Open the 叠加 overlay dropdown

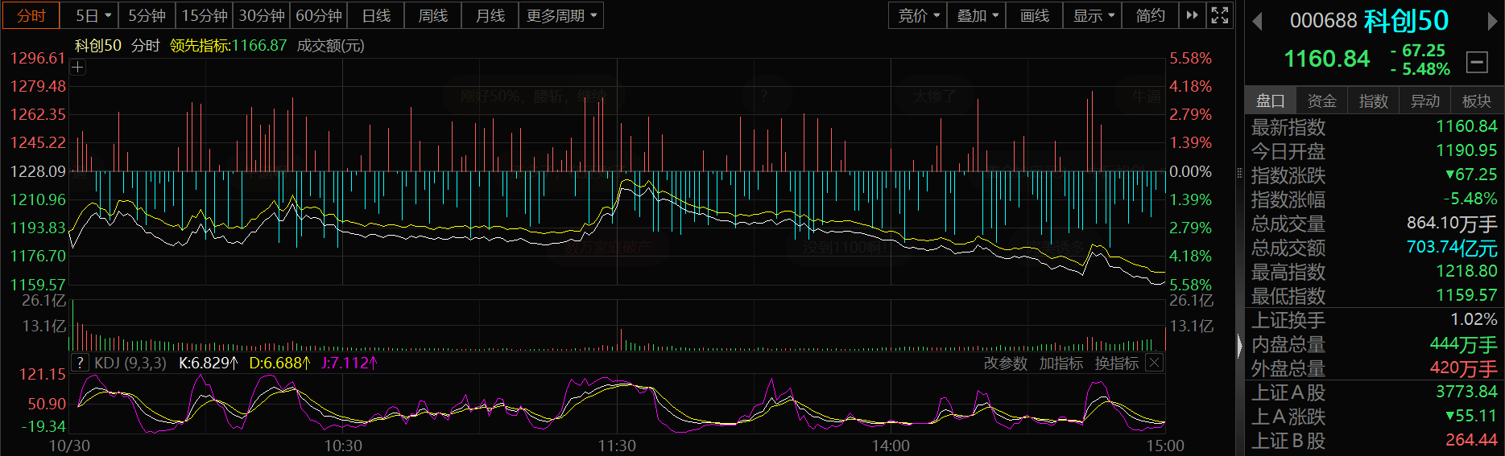pos(977,15)
